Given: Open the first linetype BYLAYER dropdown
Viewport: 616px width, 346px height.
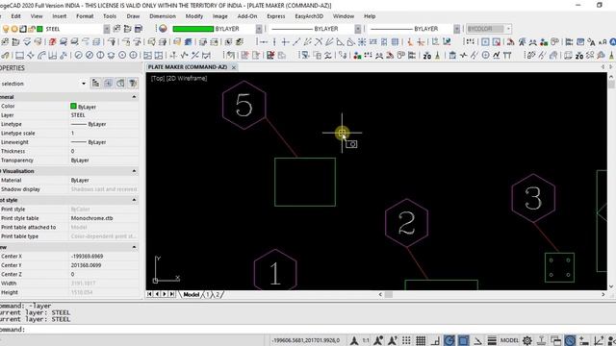Looking at the screenshot, I should click(358, 29).
